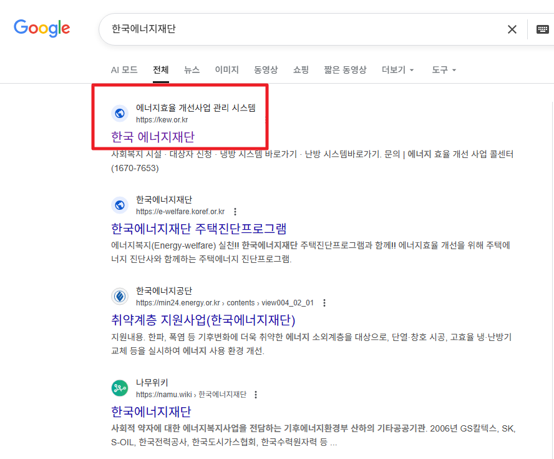Click the globe favicon for e-welfare.koref.or.kr result
This screenshot has height=459, width=554.
120,205
